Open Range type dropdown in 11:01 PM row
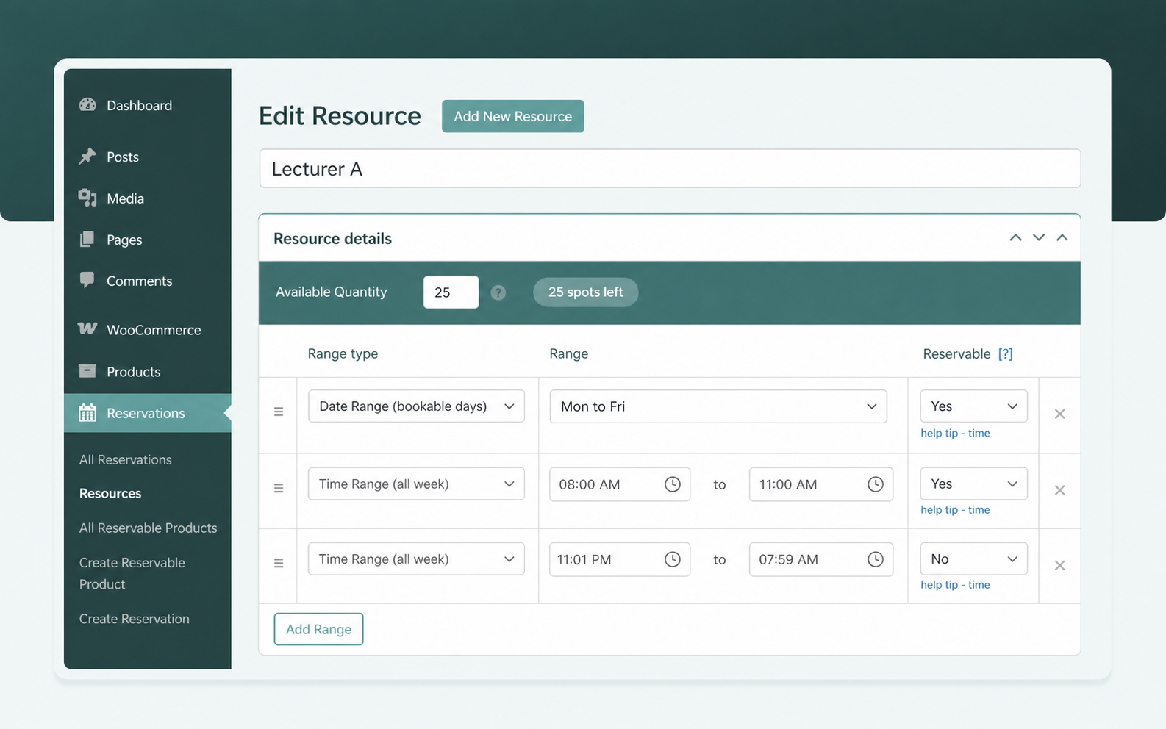Screen dimensions: 1166x729 [x=416, y=559]
